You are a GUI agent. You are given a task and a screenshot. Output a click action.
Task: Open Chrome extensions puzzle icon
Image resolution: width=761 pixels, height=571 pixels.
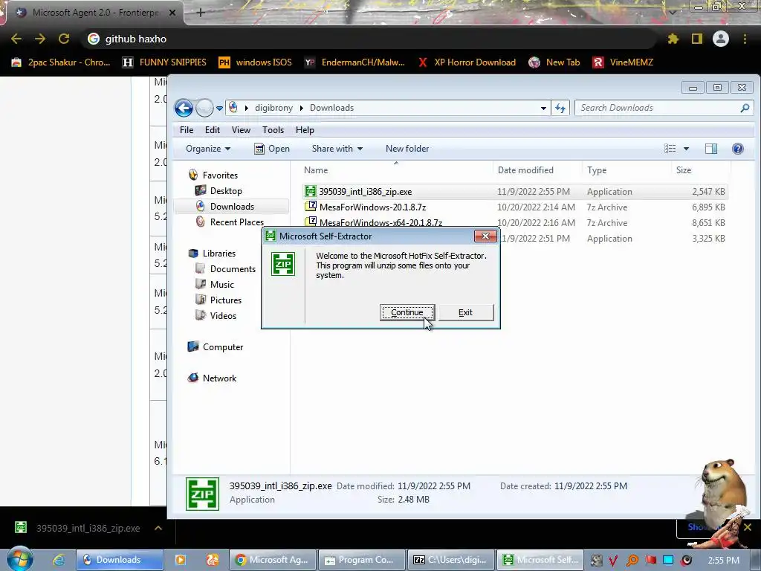[673, 39]
